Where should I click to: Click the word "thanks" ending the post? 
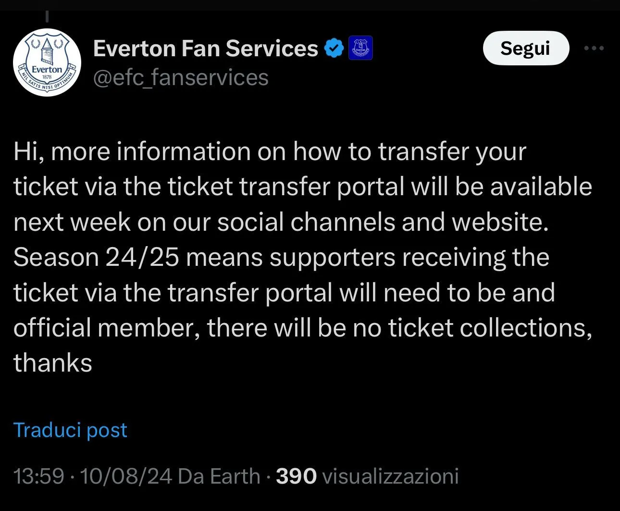(x=53, y=363)
